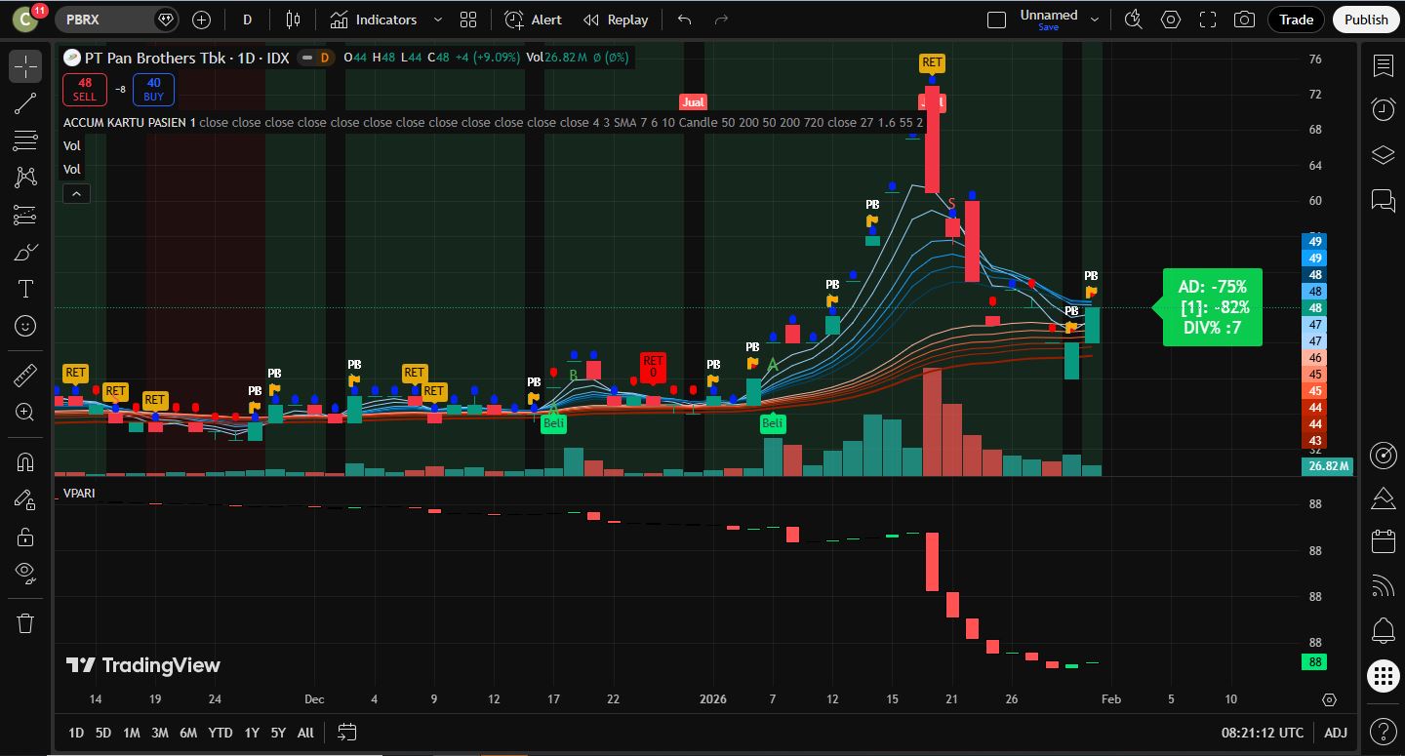Viewport: 1405px width, 756px height.
Task: Open the alerts panel clock icon
Action: (1383, 109)
